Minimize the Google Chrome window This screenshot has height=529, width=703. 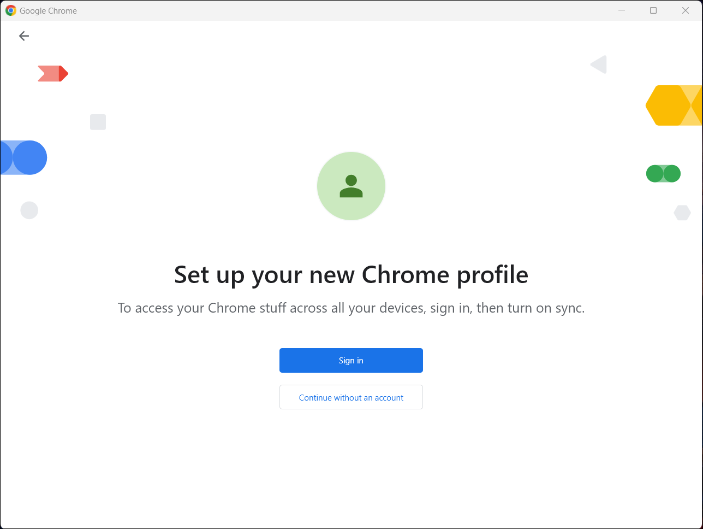(621, 10)
